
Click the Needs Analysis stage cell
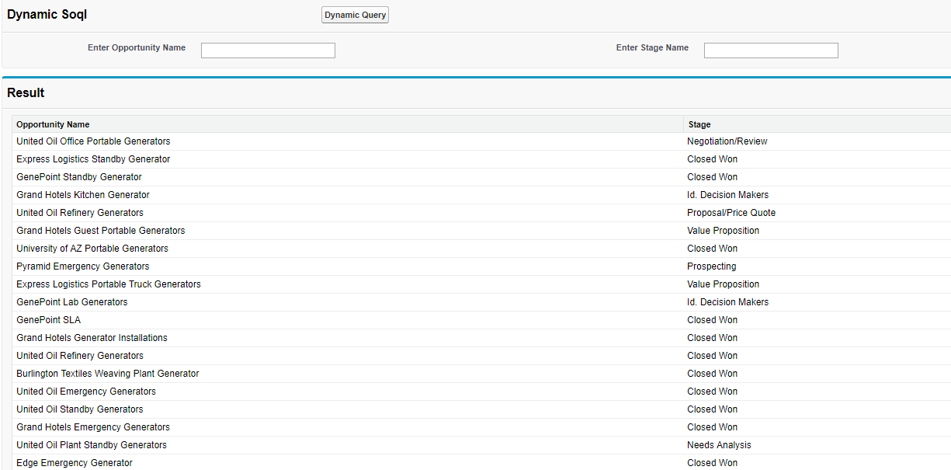719,445
